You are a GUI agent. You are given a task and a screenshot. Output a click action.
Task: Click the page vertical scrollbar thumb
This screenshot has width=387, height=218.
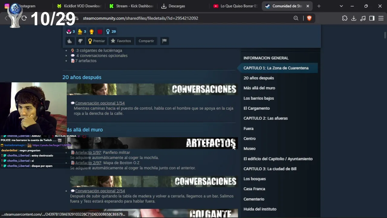tap(385, 35)
